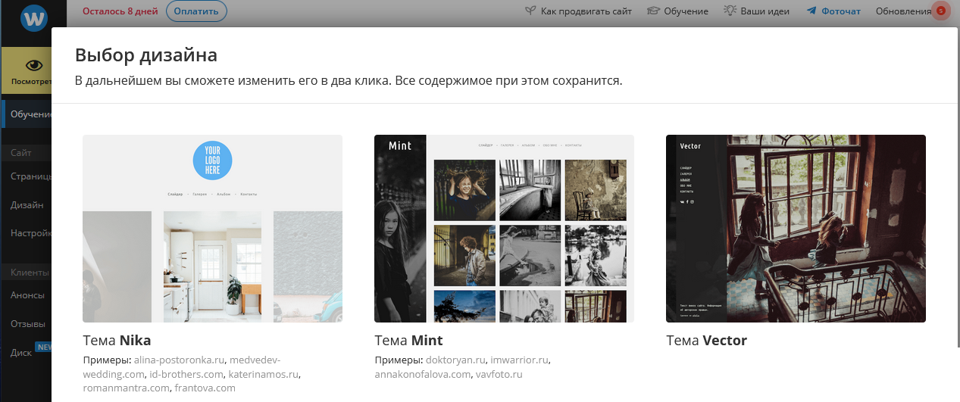
Task: Click the Тема Vector title
Action: tap(706, 341)
